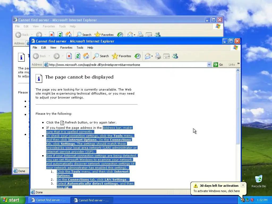Click the 1:32 PM system clock

click(262, 200)
